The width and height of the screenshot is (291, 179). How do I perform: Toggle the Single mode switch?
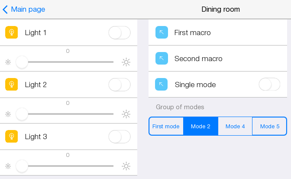(269, 85)
